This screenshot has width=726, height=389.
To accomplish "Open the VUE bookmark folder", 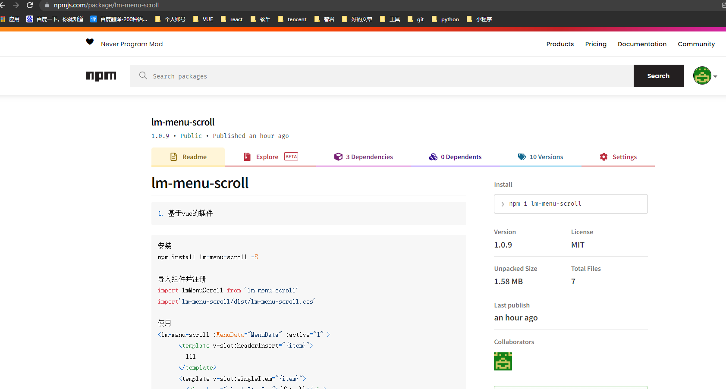I will (x=203, y=19).
